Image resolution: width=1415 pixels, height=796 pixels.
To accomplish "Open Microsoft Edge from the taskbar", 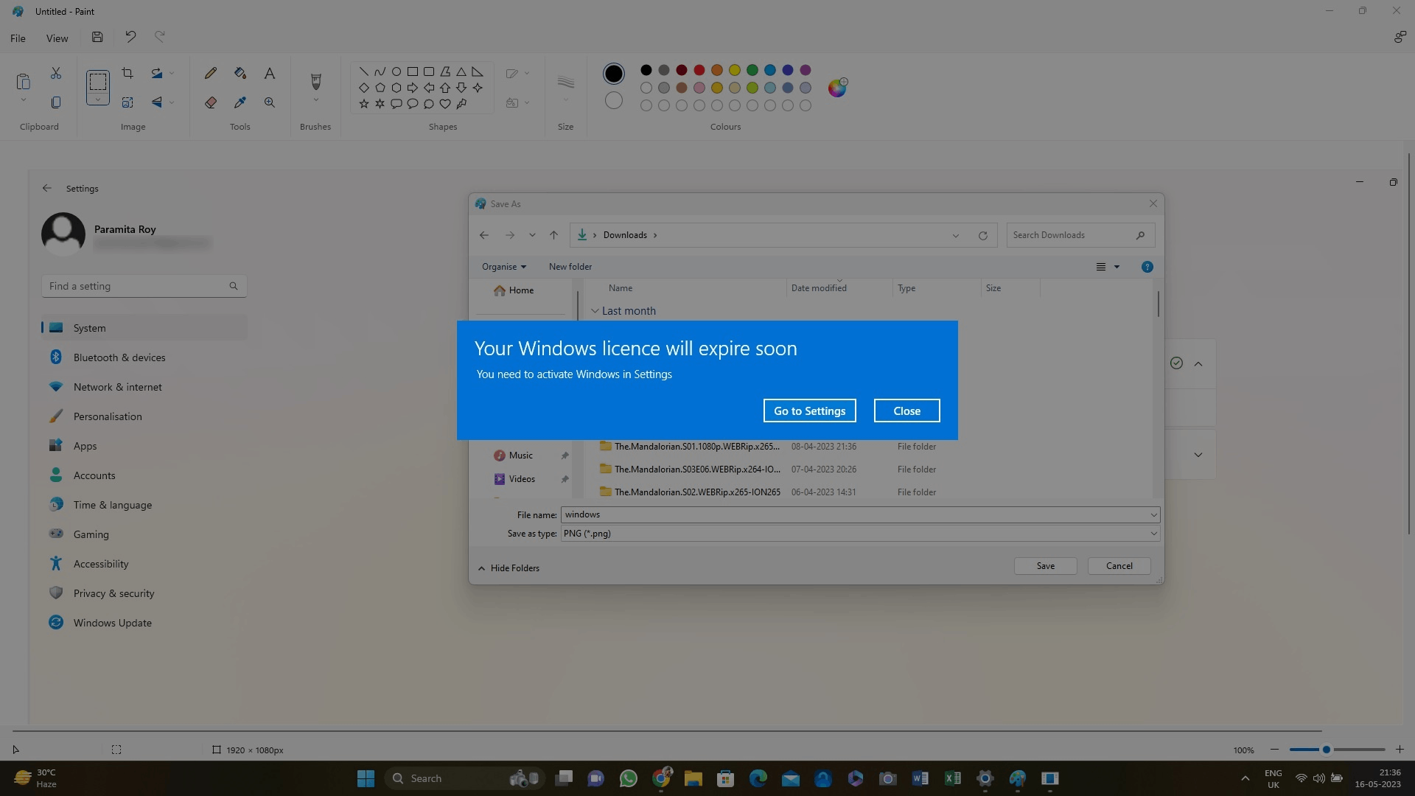I will pos(758,778).
